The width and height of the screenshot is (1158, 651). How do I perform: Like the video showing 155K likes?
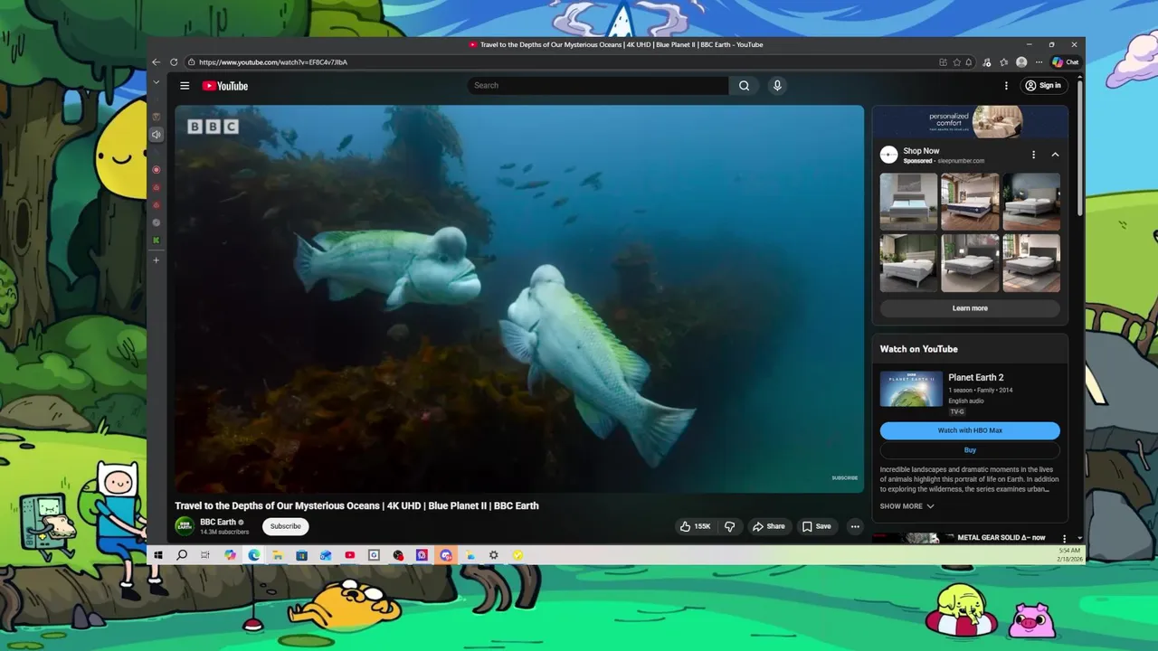tap(696, 526)
